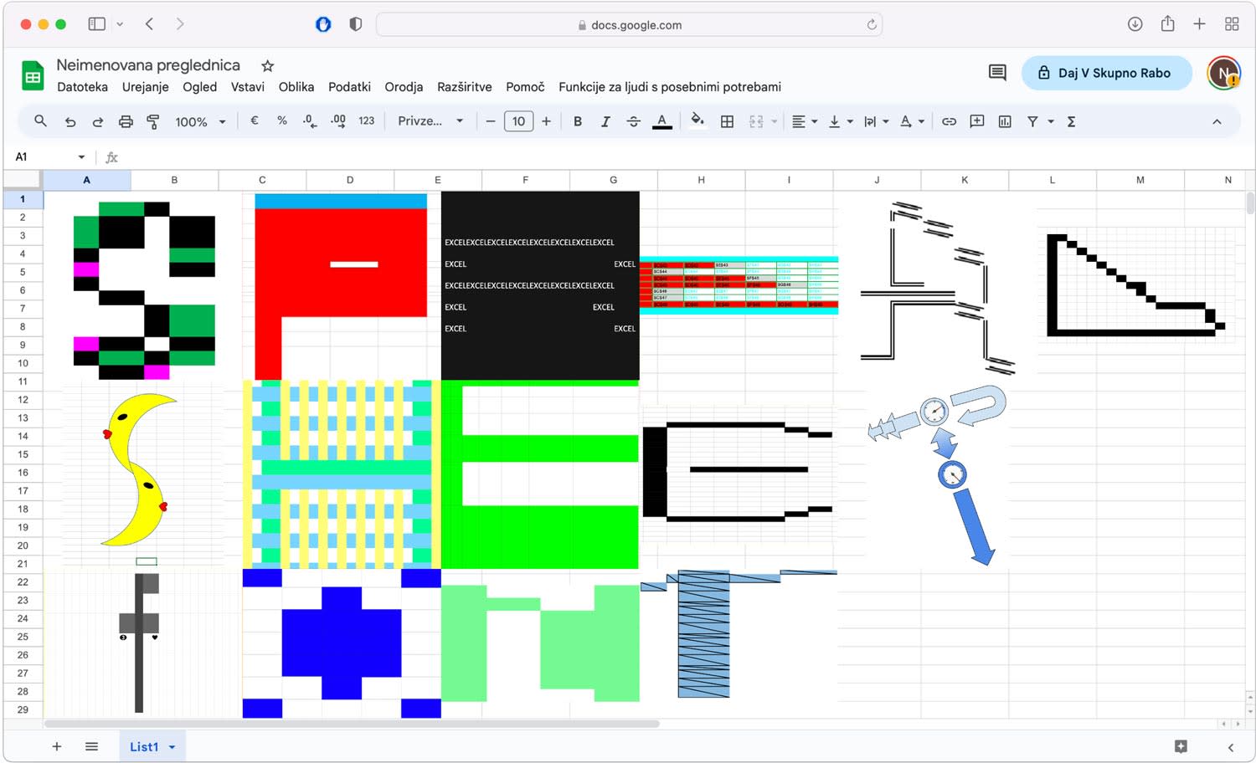Increase font size with plus button
This screenshot has height=763, width=1256.
coord(546,121)
